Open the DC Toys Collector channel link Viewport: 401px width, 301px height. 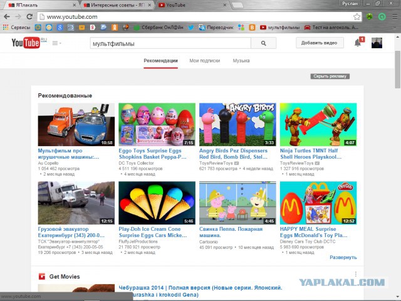tap(136, 163)
